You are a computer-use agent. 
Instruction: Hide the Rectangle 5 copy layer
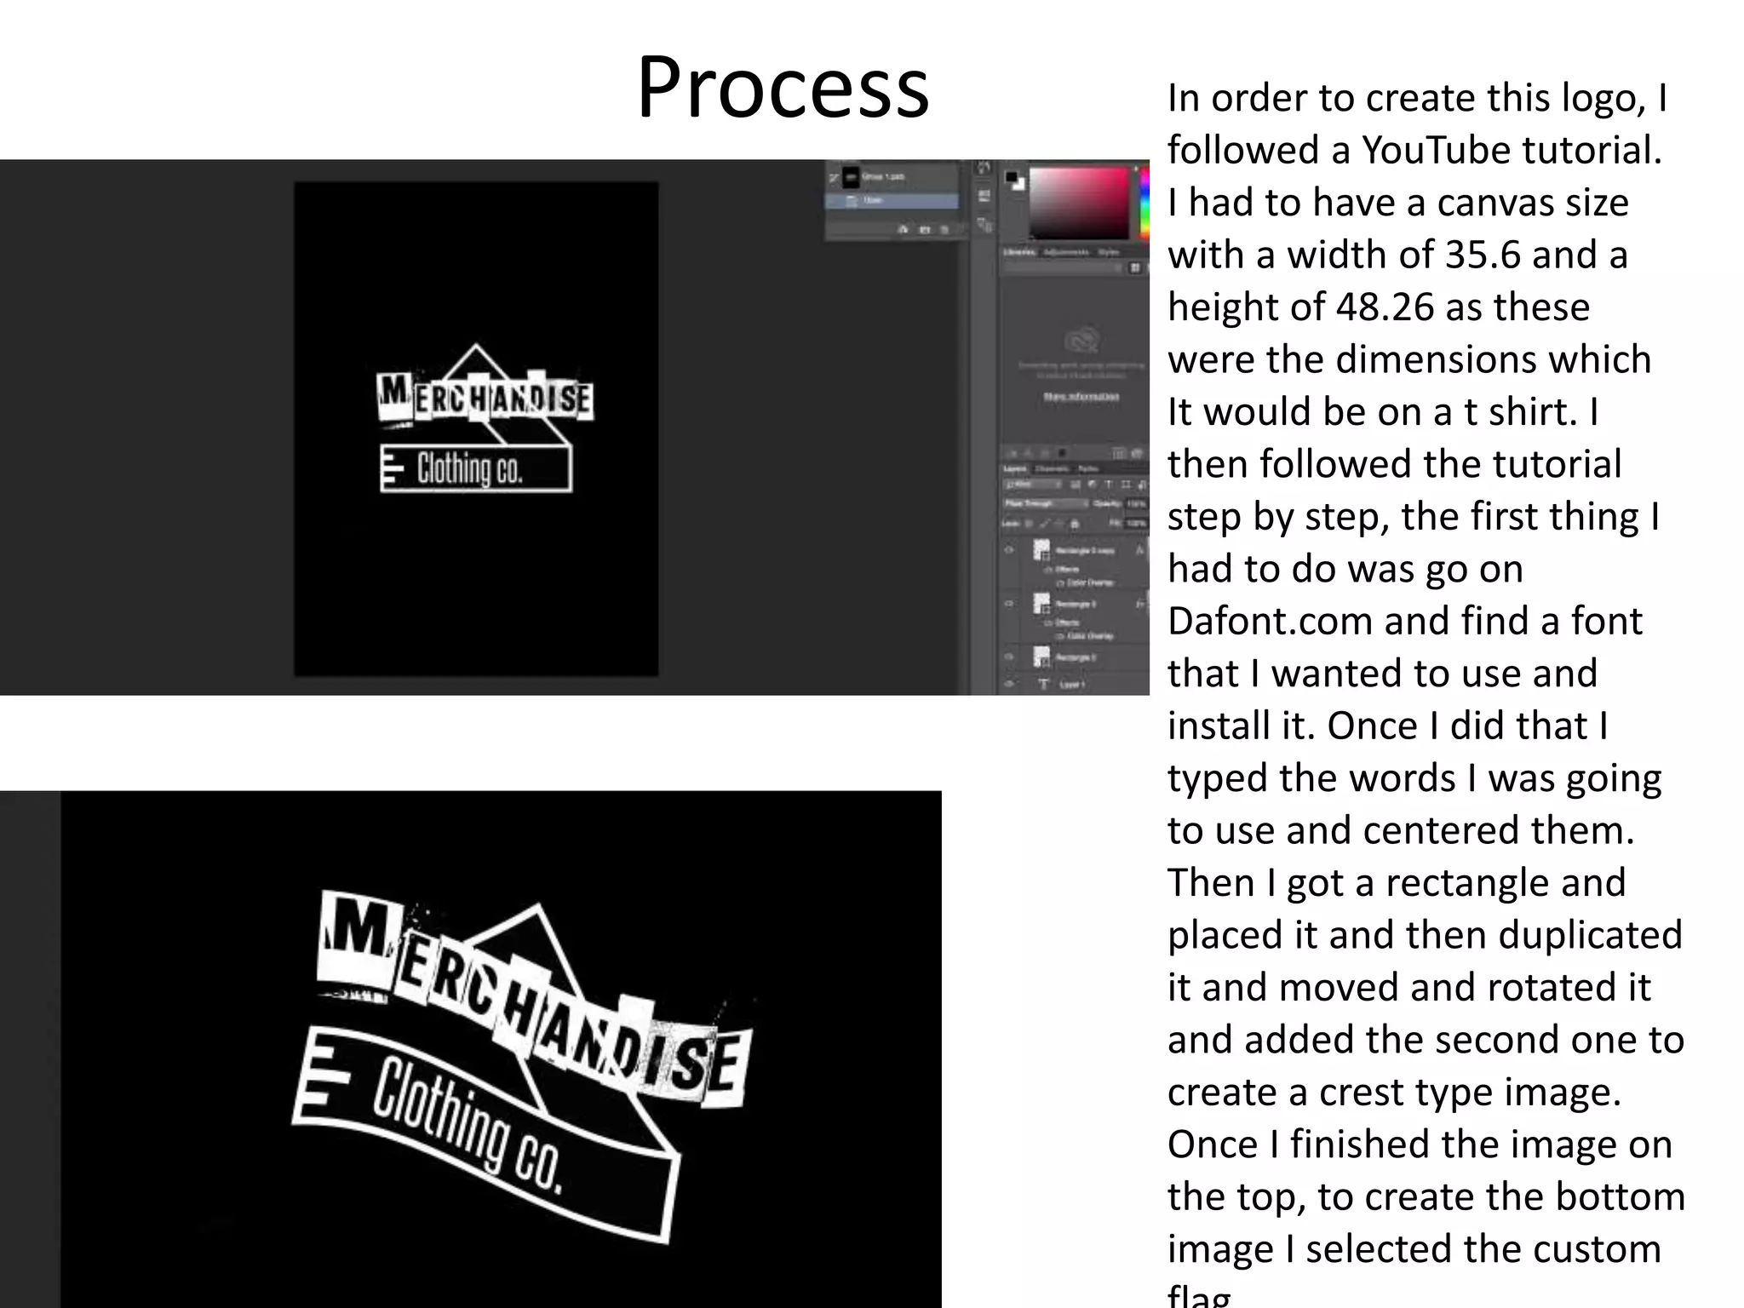pyautogui.click(x=1010, y=550)
